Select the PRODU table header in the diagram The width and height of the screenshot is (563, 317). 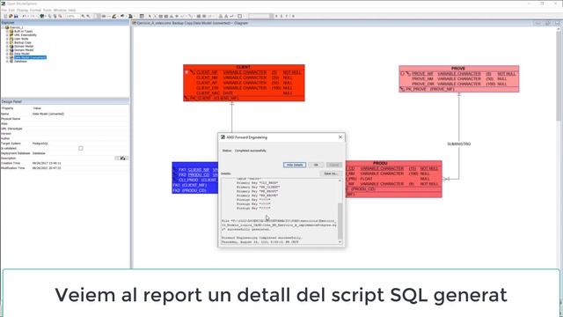coord(380,163)
